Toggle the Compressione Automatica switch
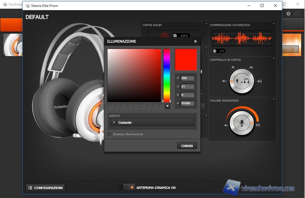Screen dimensions: 305x198 [x=219, y=51]
